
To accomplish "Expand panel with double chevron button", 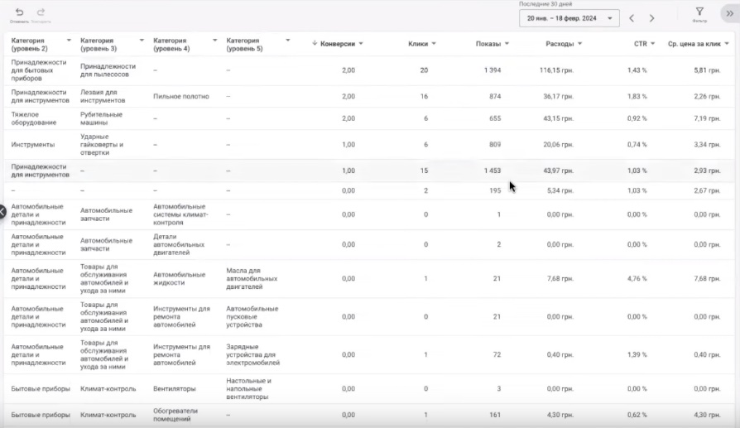I will [x=728, y=13].
